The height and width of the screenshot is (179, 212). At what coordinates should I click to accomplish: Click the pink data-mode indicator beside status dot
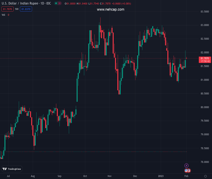pyautogui.click(x=60, y=4)
